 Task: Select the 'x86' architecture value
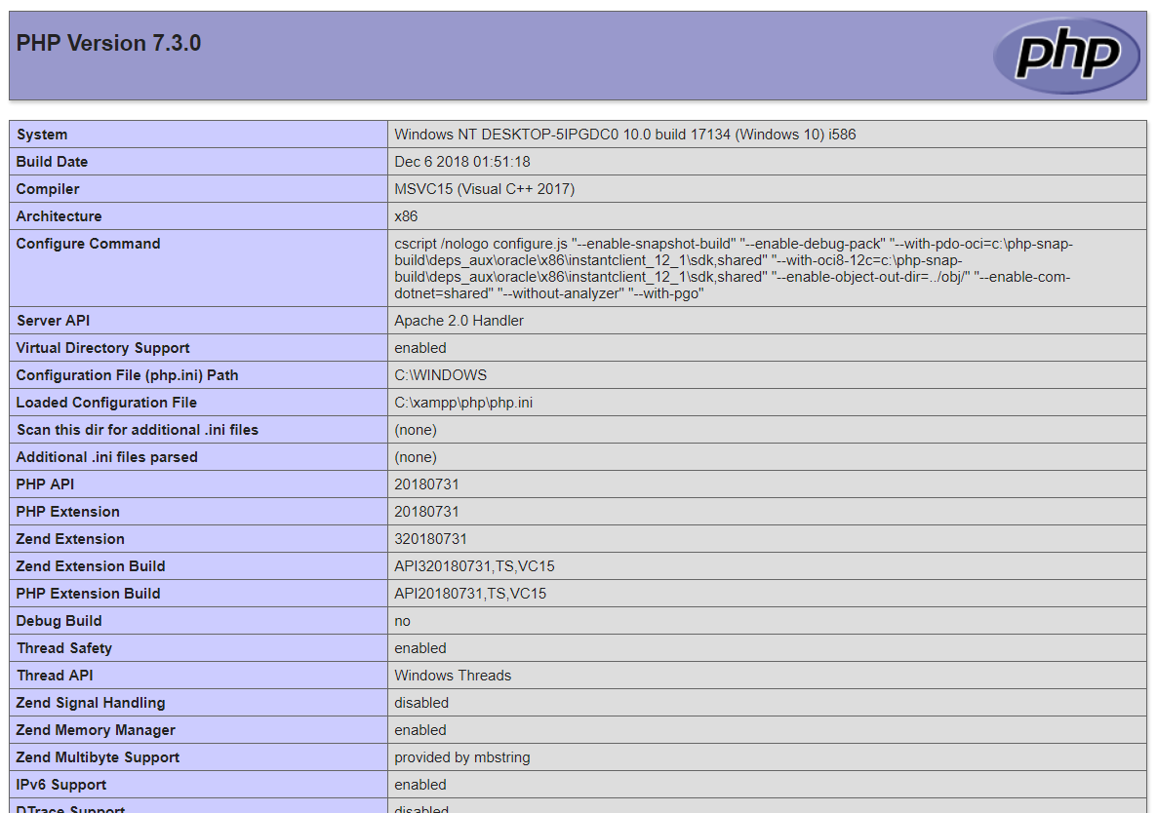click(406, 216)
